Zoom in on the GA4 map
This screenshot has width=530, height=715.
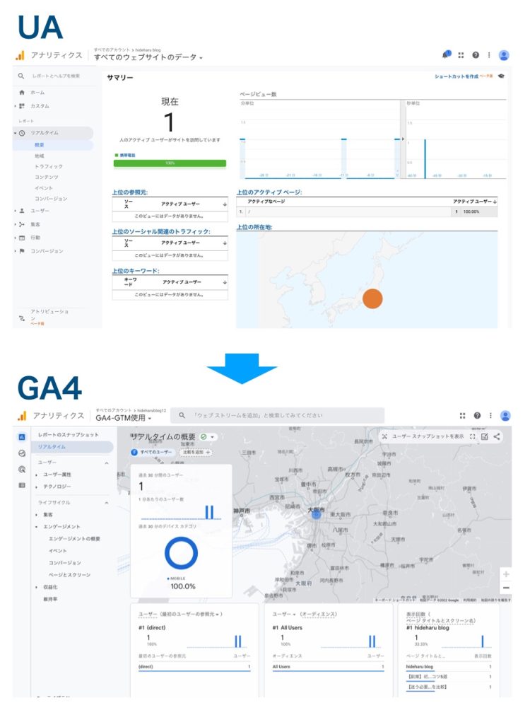pos(506,574)
